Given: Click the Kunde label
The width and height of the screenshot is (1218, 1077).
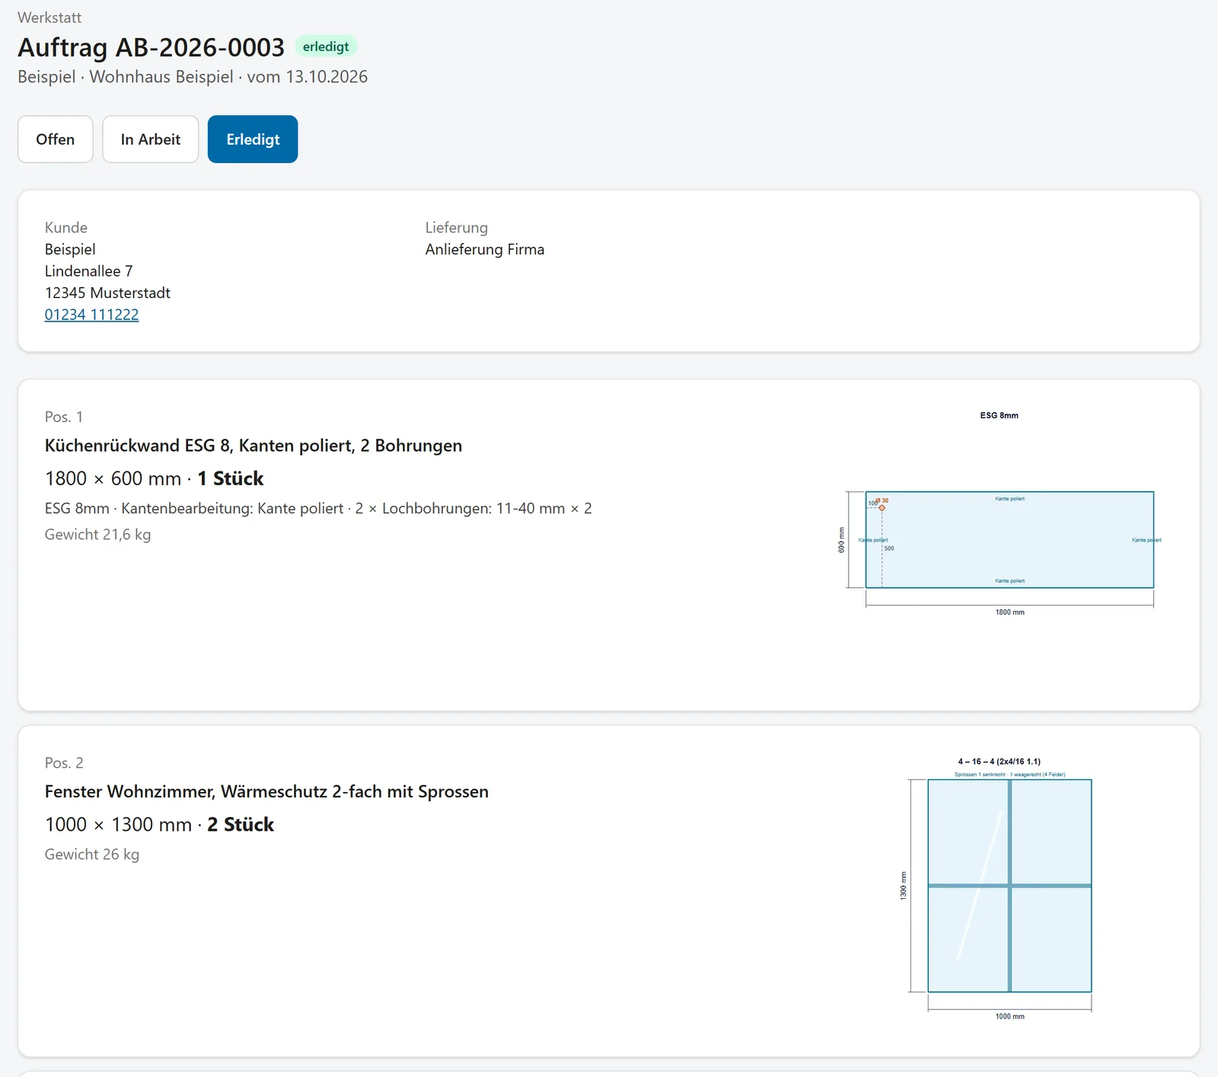Looking at the screenshot, I should [66, 228].
